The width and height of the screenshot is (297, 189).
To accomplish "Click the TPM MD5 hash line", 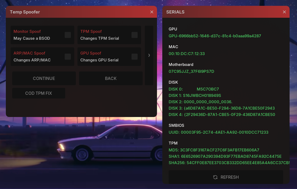I will pos(214,150).
